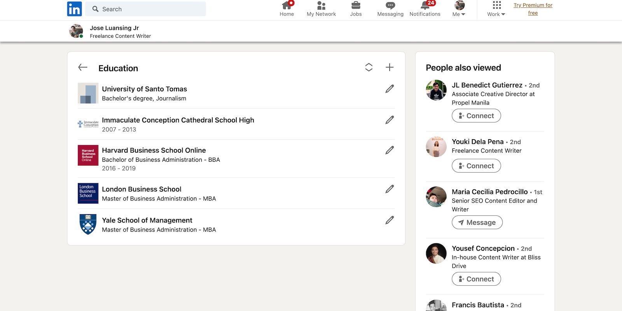The image size is (622, 311).
Task: Open Messaging chat icon
Action: [390, 9]
